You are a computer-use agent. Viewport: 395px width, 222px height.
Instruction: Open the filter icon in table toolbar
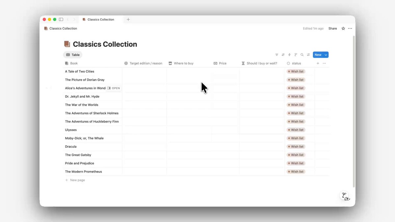[276, 55]
